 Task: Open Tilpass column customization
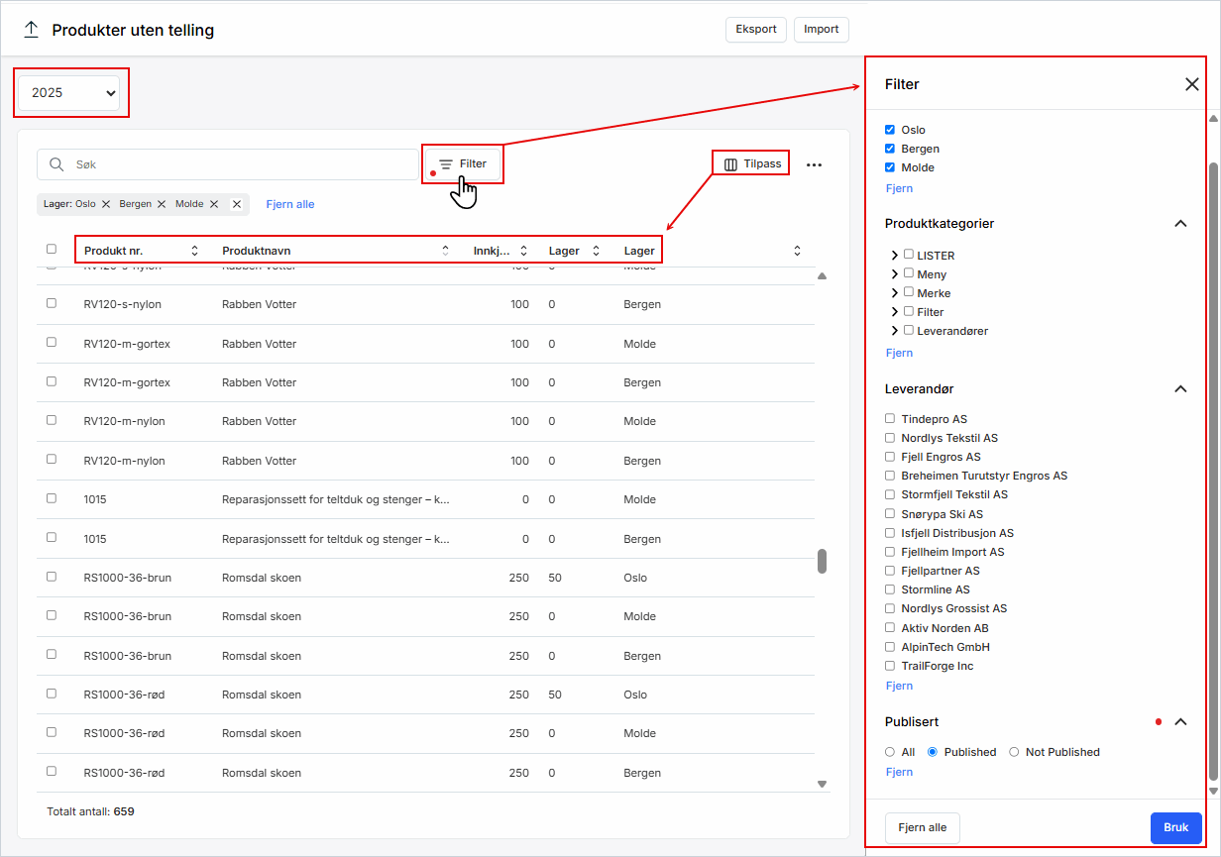(752, 163)
